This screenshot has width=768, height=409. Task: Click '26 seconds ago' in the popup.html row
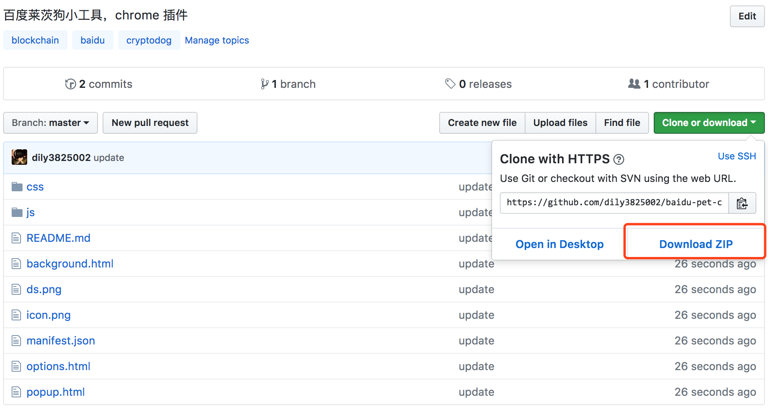point(715,392)
